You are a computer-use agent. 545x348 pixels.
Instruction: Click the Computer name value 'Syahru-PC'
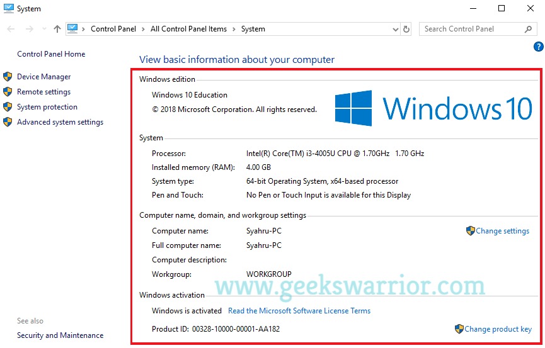pyautogui.click(x=264, y=231)
